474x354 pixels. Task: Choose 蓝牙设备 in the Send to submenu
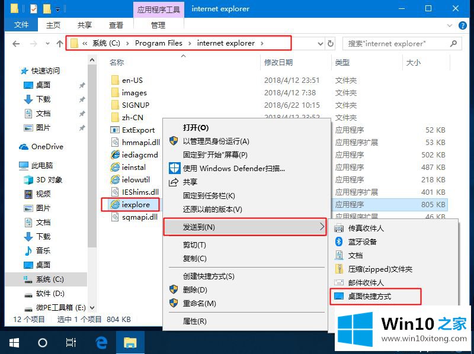tap(393, 242)
